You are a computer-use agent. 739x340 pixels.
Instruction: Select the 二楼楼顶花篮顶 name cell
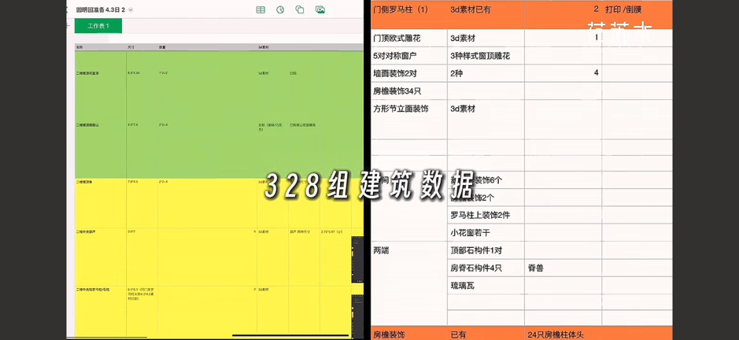coord(101,73)
